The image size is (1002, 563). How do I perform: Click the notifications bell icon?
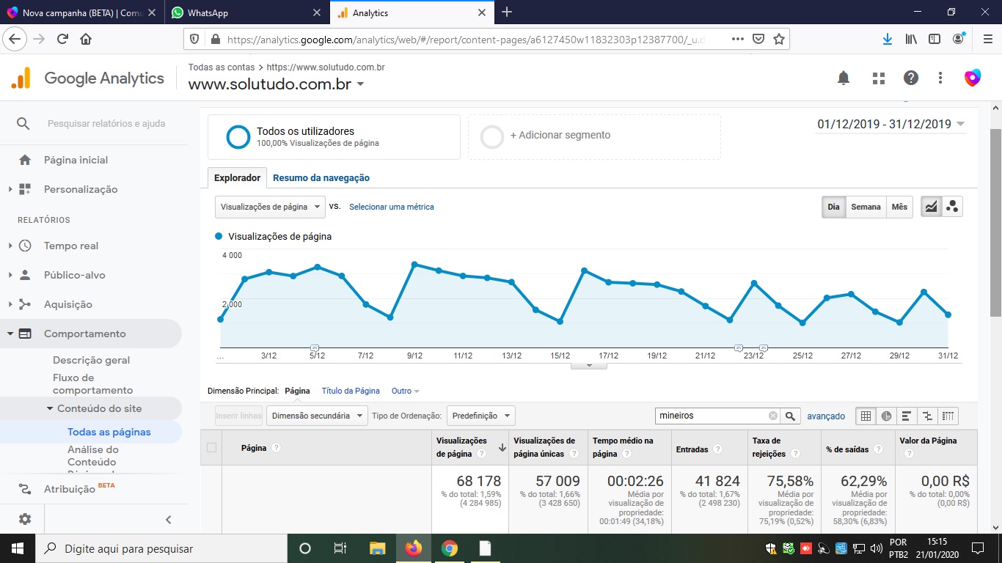pos(844,78)
